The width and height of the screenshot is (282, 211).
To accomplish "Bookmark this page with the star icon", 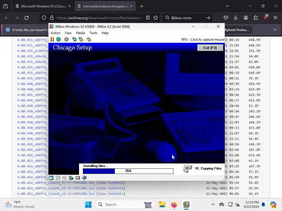I will click(x=156, y=18).
